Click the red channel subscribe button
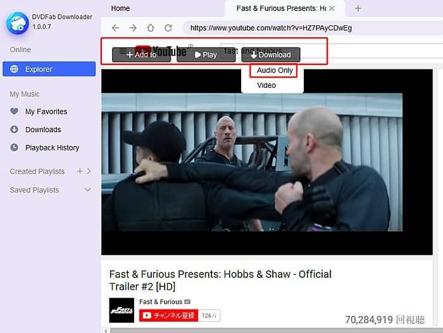 pyautogui.click(x=169, y=315)
